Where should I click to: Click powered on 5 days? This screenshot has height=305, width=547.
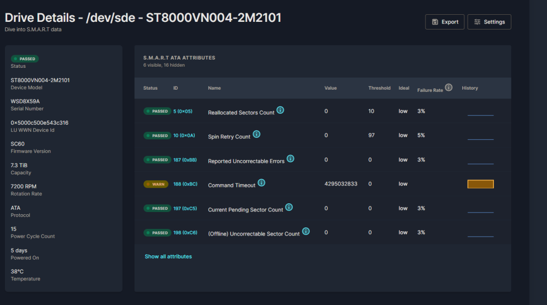[x=19, y=250]
